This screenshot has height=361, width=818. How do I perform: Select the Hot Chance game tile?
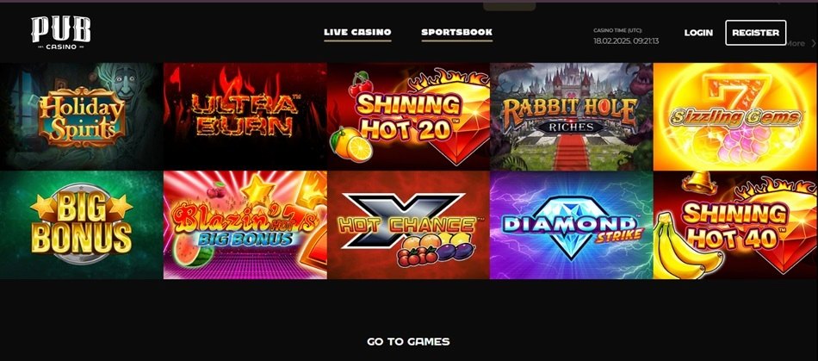[408, 226]
